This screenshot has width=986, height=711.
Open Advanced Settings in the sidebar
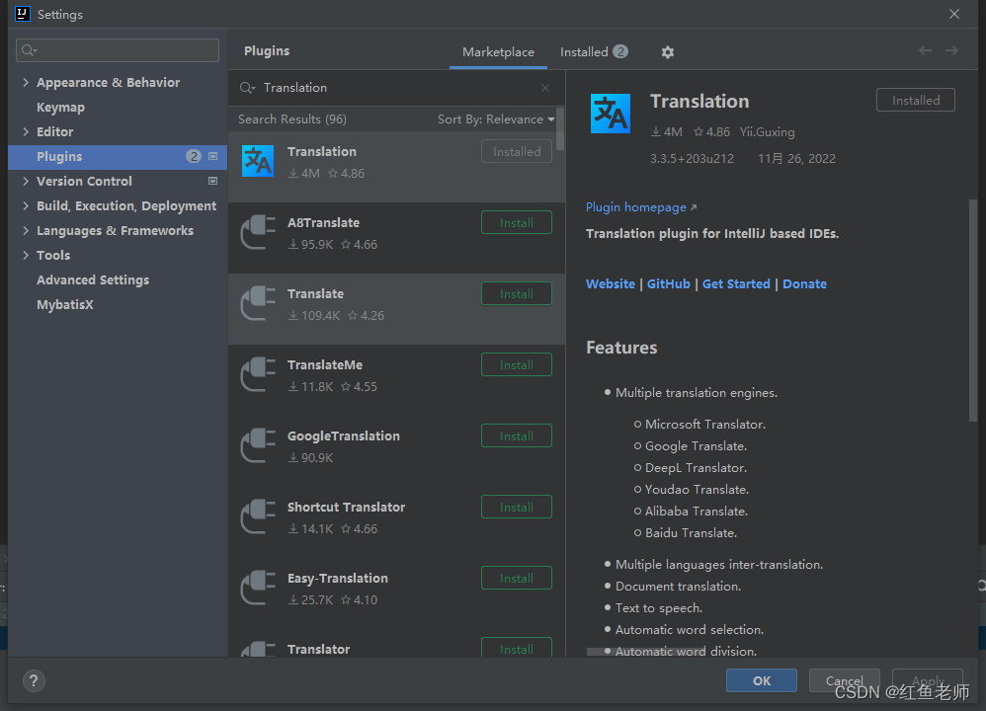[x=93, y=279]
